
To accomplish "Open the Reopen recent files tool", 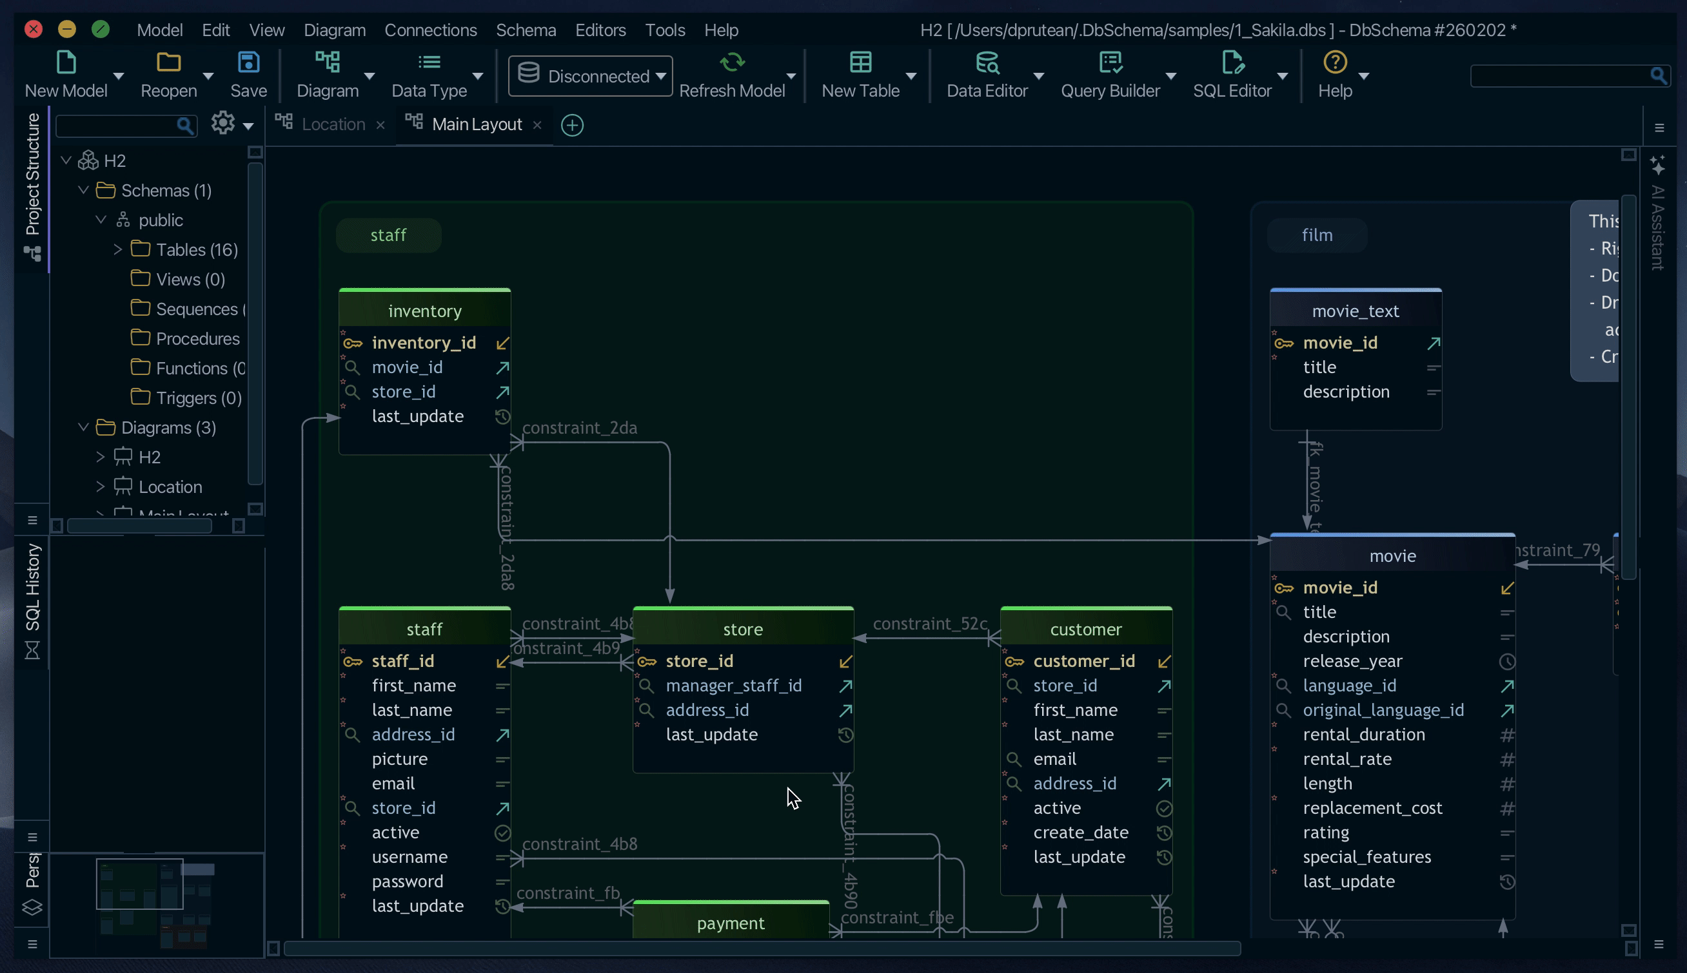I will [168, 73].
